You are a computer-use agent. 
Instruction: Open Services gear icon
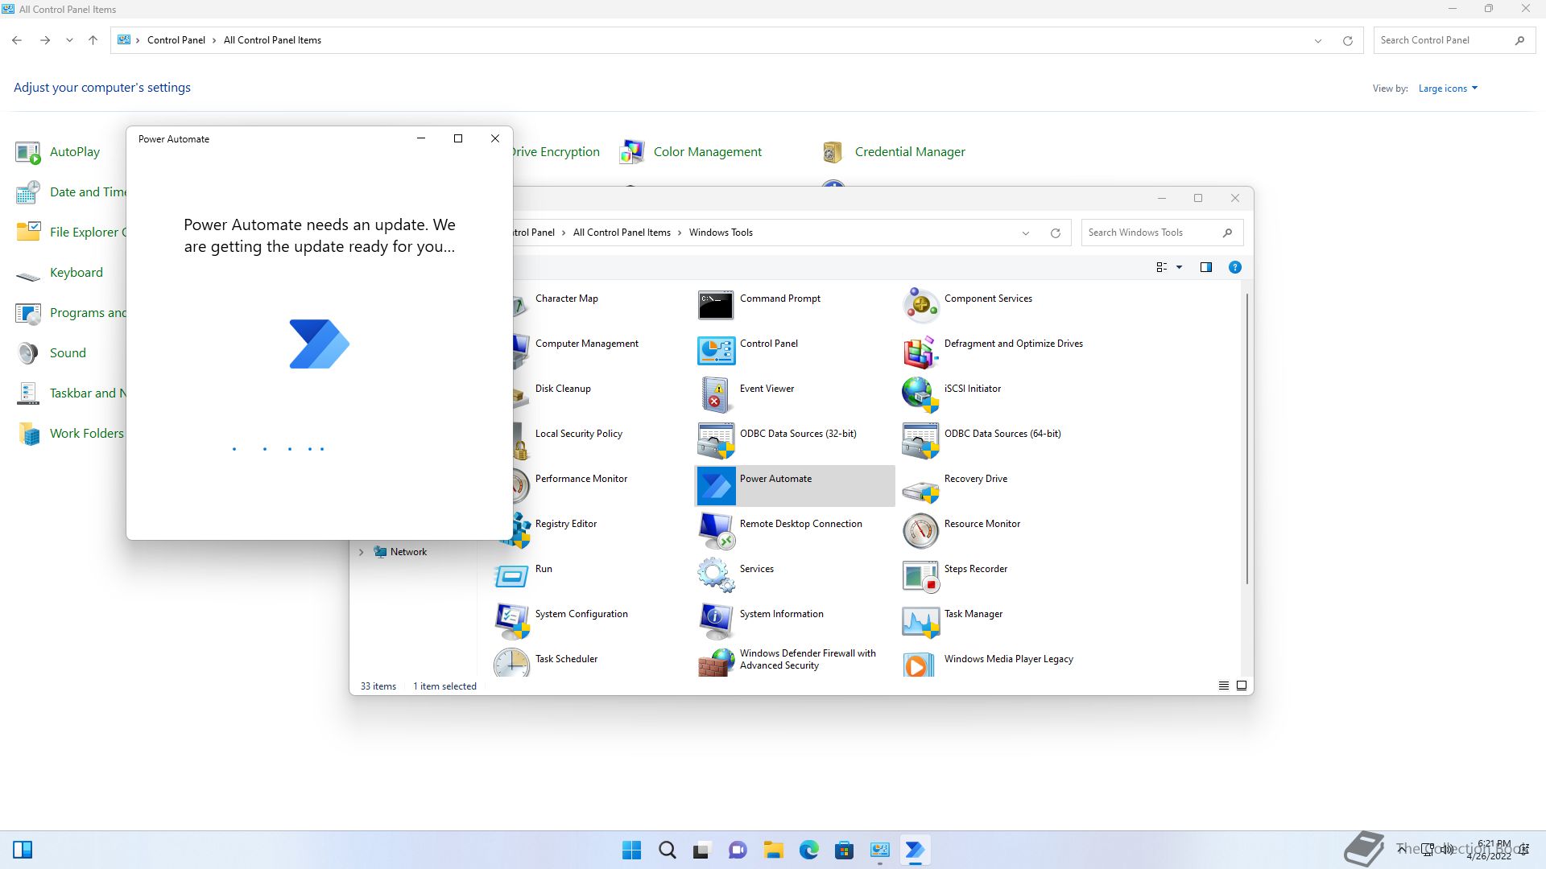tap(716, 575)
